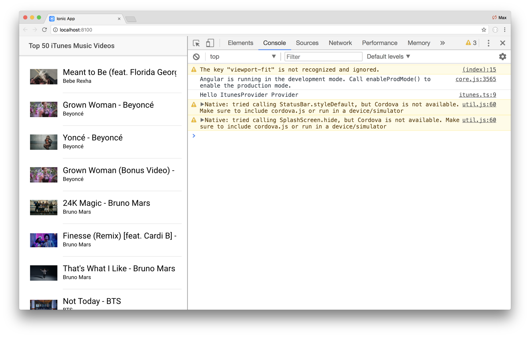Open the console settings gear
The width and height of the screenshot is (530, 337).
point(502,57)
